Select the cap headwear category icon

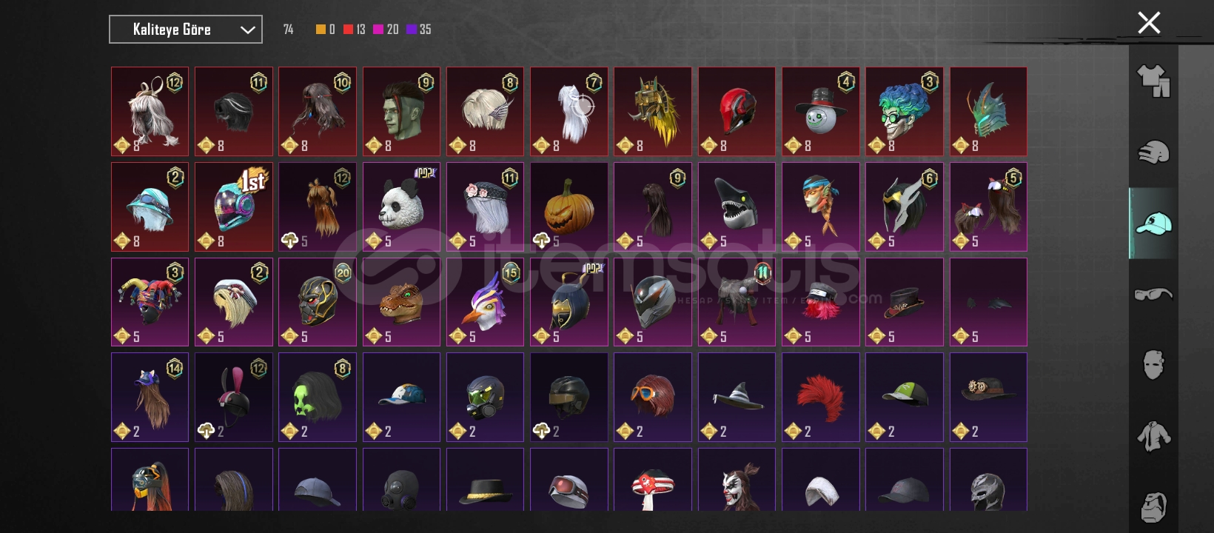coord(1153,223)
